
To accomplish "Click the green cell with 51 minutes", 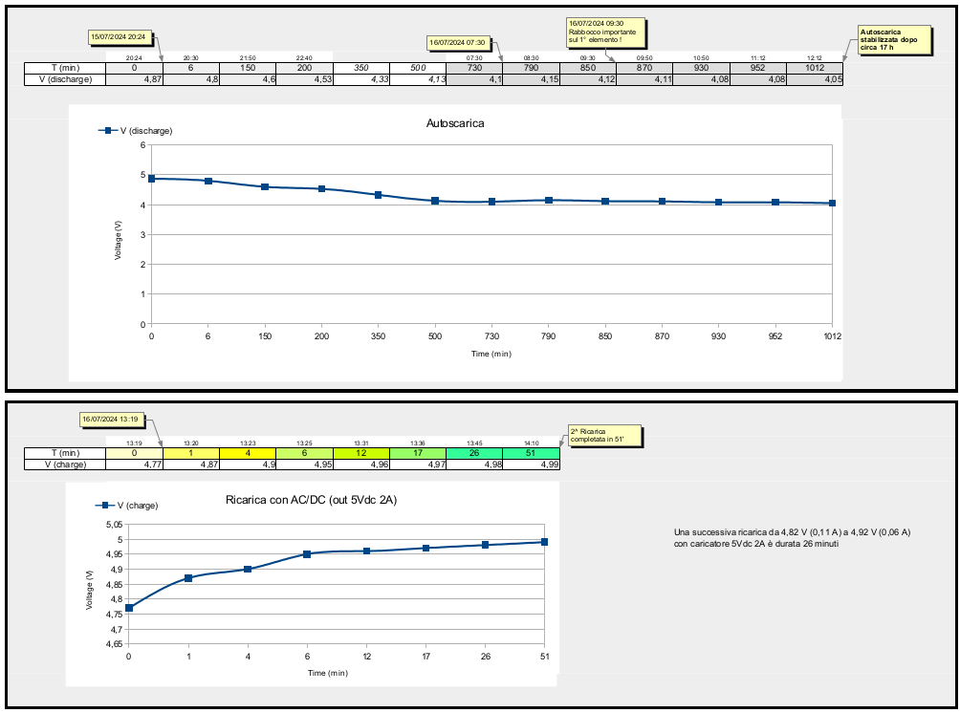I will (x=531, y=453).
